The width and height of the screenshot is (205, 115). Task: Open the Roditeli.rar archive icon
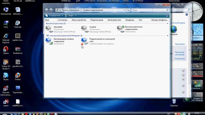pyautogui.click(x=18, y=50)
